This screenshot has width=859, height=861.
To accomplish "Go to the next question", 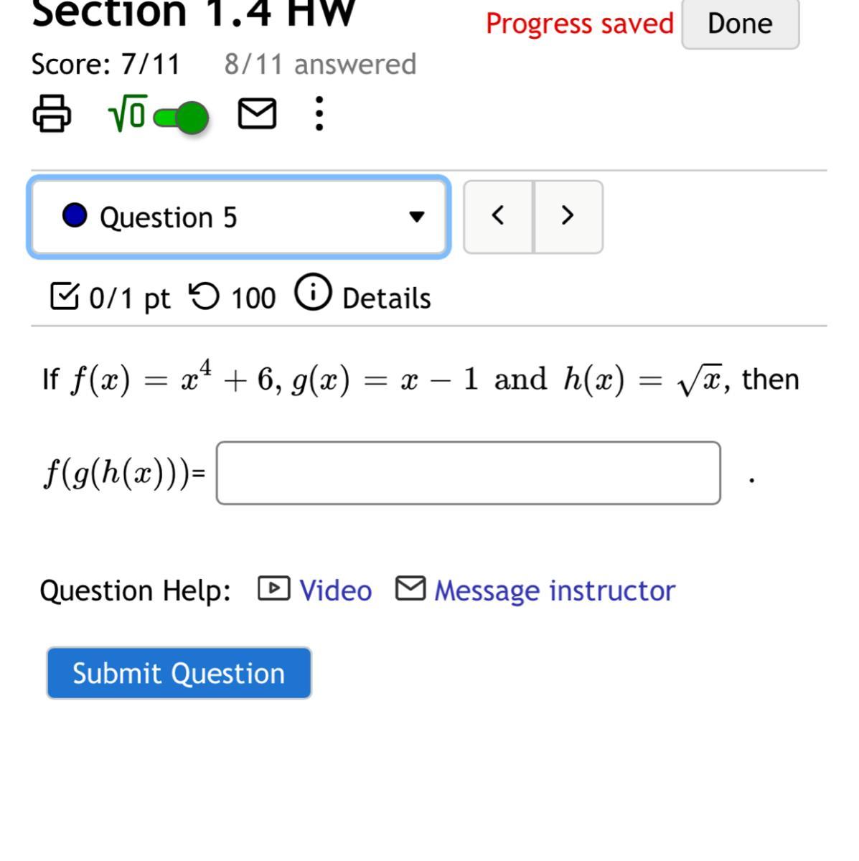I will pos(568,217).
